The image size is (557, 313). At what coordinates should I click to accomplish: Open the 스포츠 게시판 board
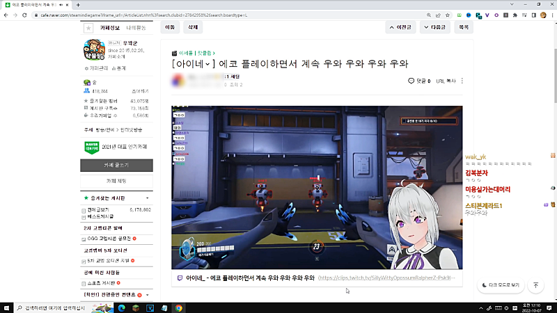101,283
